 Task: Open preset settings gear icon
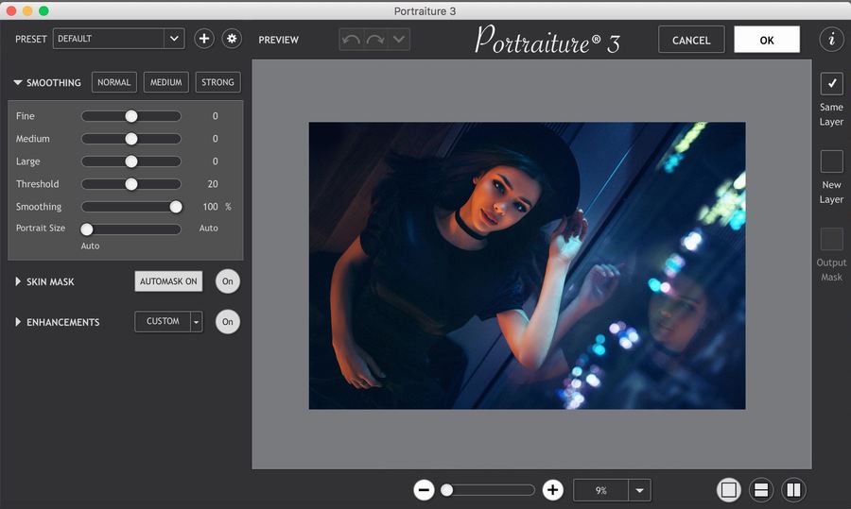tap(232, 39)
